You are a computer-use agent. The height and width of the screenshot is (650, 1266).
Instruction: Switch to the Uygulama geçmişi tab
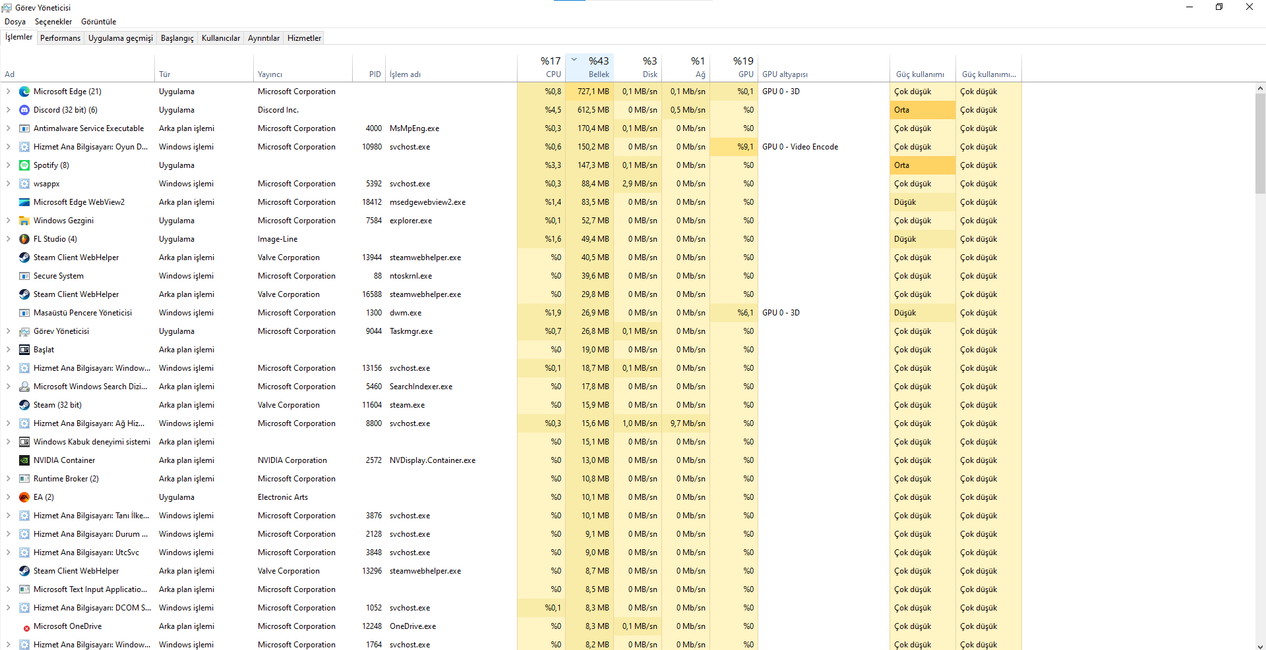[x=121, y=38]
